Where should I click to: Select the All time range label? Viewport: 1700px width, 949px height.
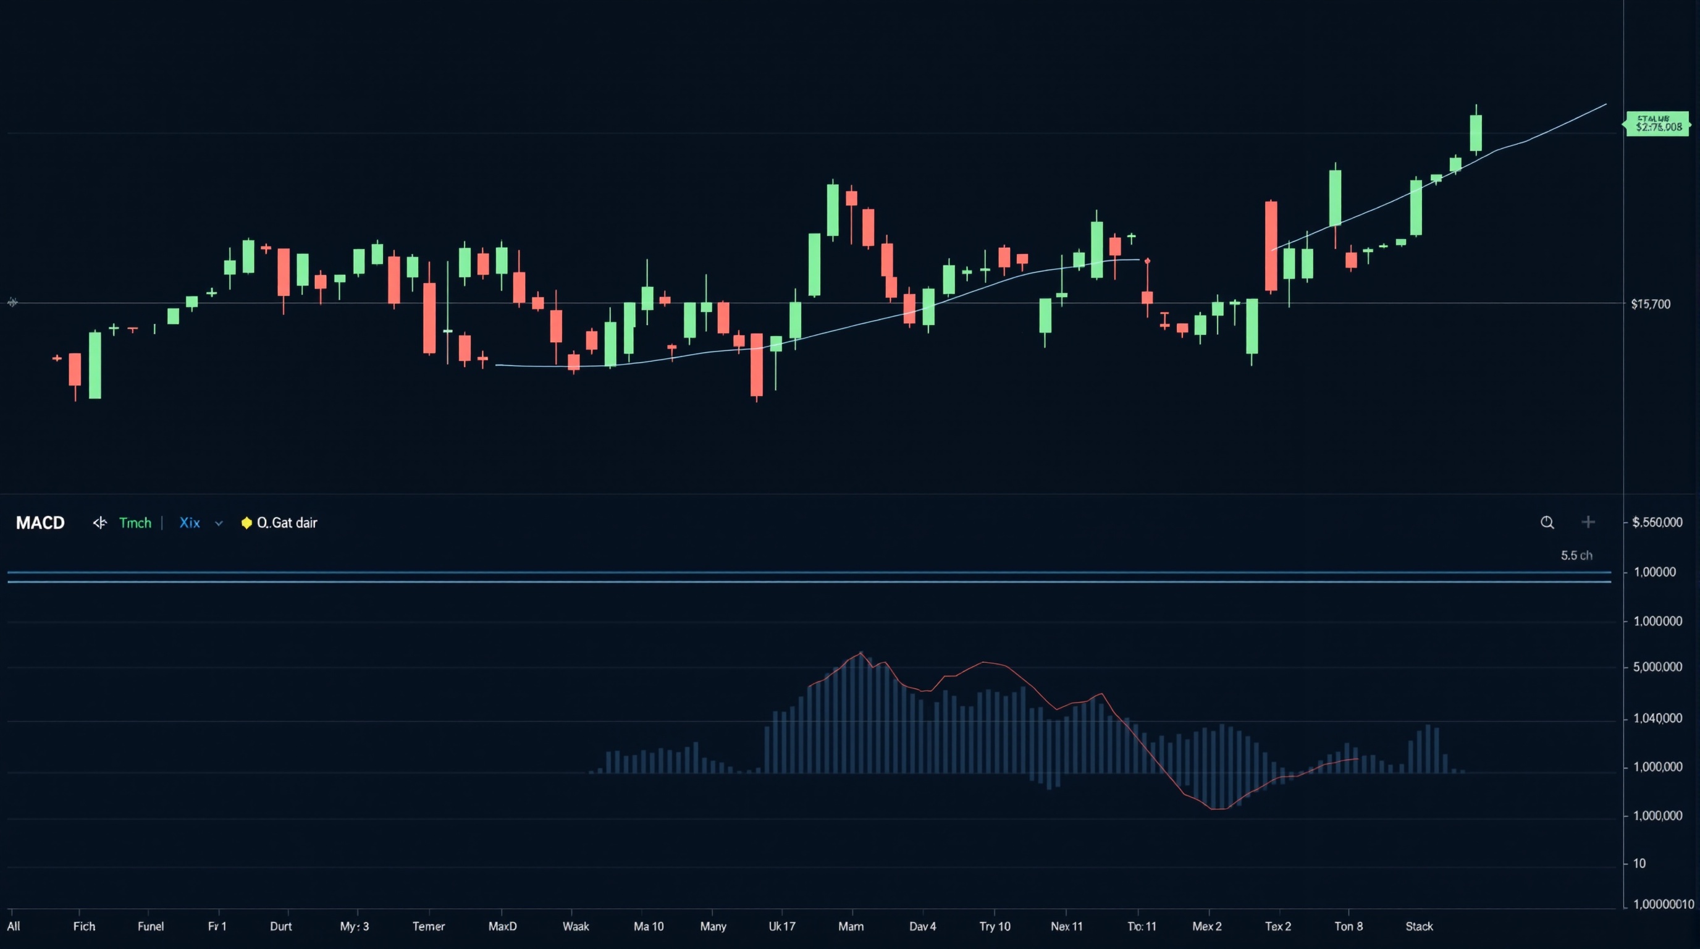13,926
